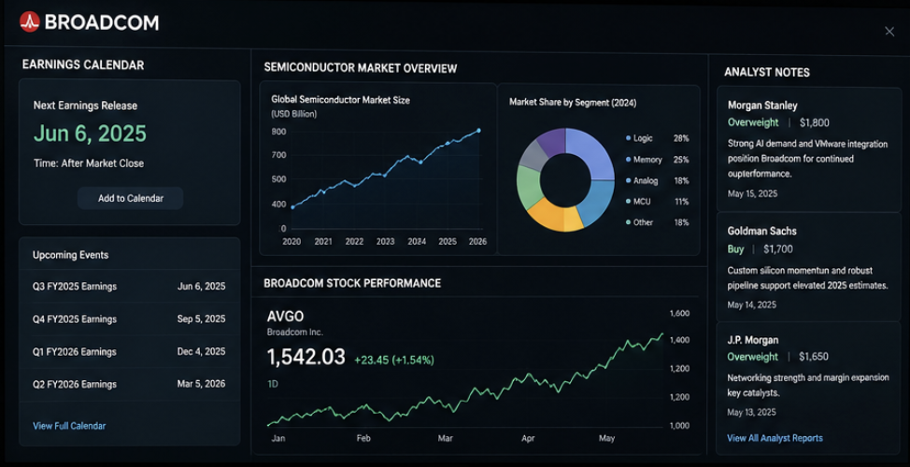Click the Apr label on stock chart axis
Screen dimensions: 910x467
528,439
